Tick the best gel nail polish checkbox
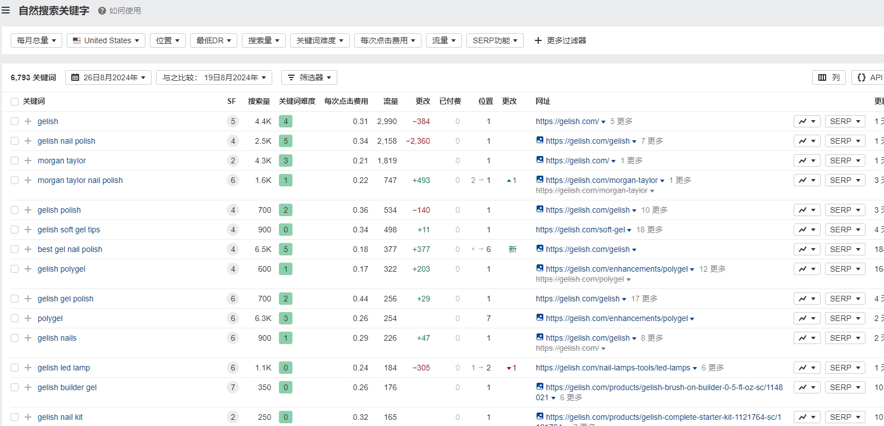 15,249
